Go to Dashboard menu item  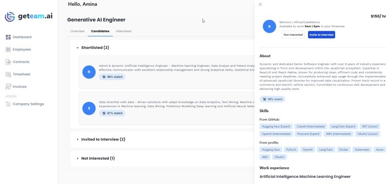[22, 37]
